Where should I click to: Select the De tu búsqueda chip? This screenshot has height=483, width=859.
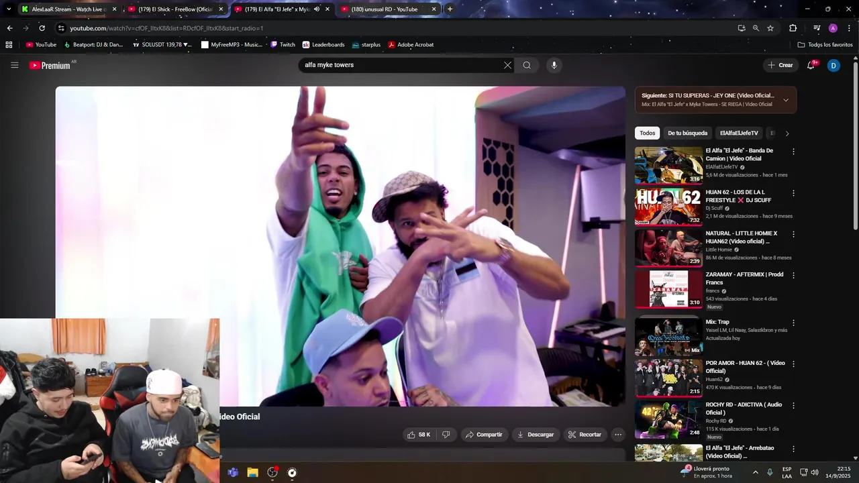687,133
